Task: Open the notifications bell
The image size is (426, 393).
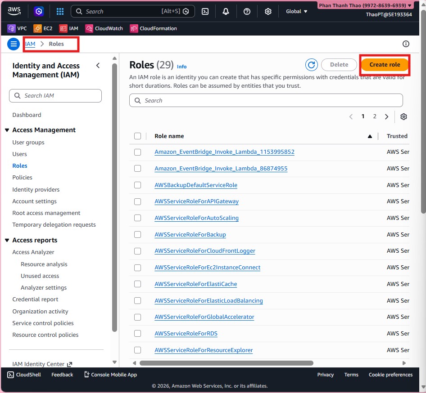Action: (226, 11)
